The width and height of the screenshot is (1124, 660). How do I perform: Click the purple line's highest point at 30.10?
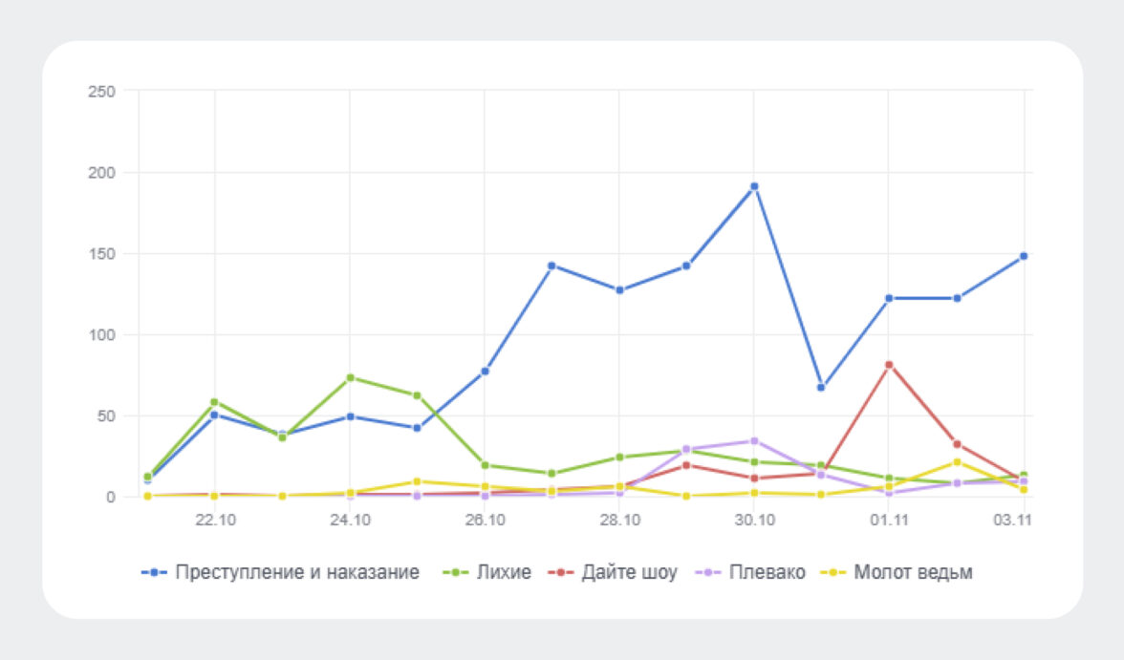point(754,441)
